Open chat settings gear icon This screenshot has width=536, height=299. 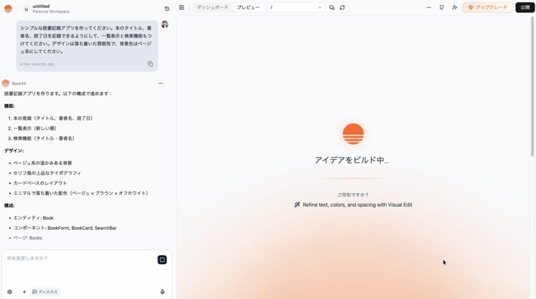pyautogui.click(x=9, y=292)
